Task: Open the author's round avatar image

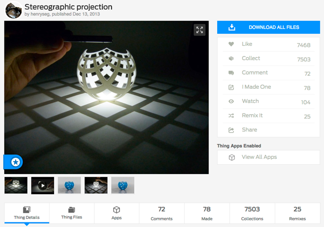Action: tap(14, 10)
